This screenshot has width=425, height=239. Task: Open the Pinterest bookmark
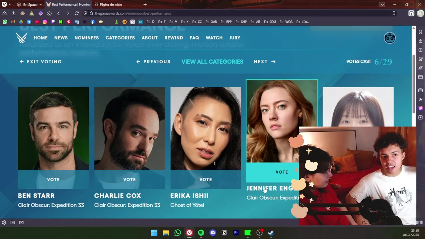69,22
